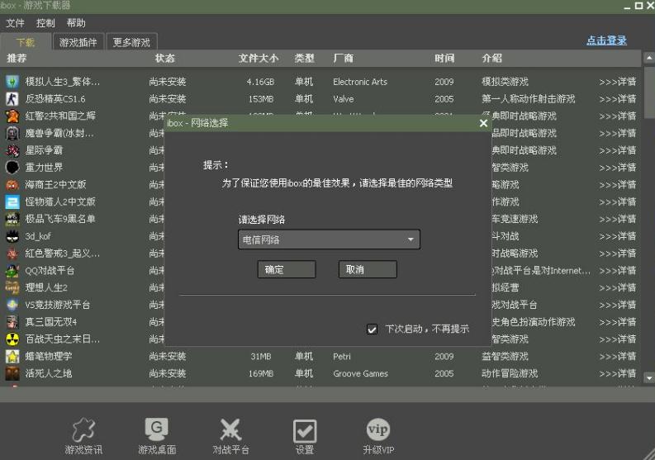Click the 百战天虫之末日 radiation icon
This screenshot has width=655, height=460.
coord(12,339)
